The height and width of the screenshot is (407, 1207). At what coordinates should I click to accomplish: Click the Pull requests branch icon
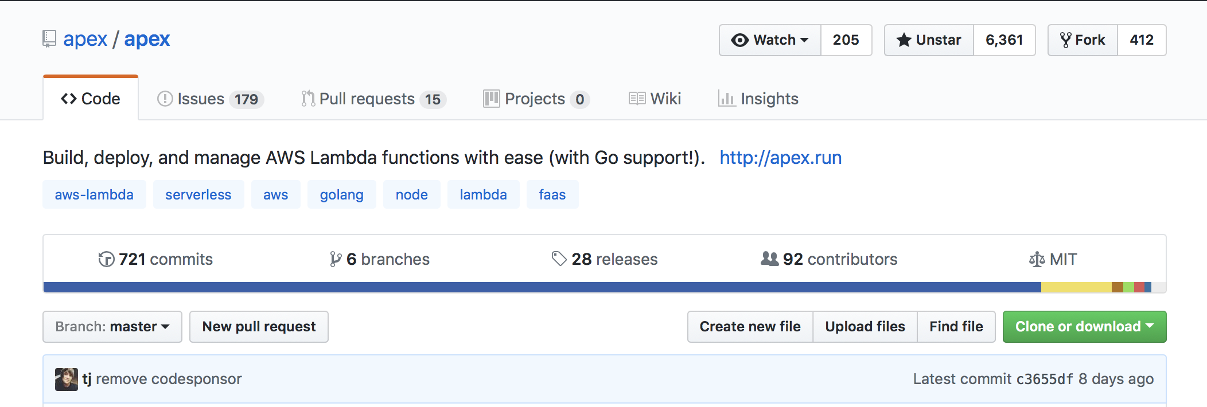click(308, 99)
